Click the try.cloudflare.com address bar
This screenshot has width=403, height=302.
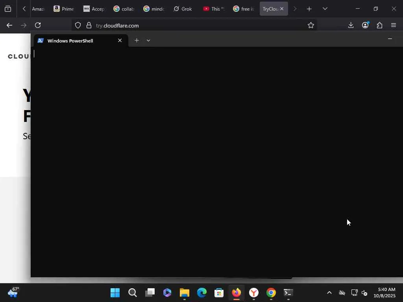pos(194,26)
